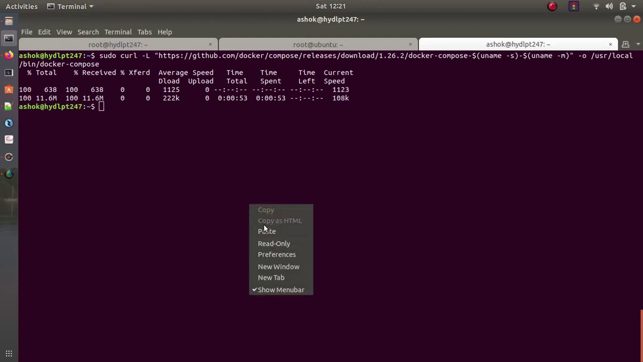Viewport: 643px width, 362px height.
Task: Open the Wi-Fi network indicator
Action: [596, 7]
